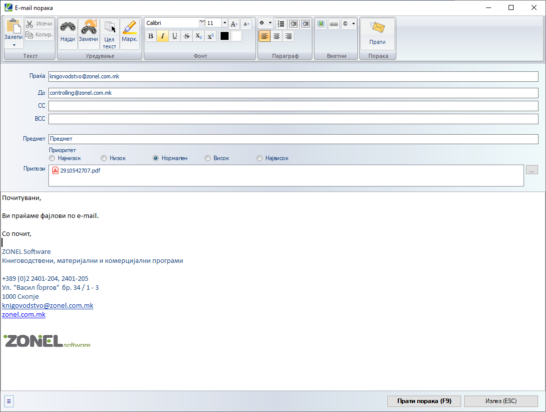Open the font size dropdown arrow
546x412 pixels.
[225, 23]
